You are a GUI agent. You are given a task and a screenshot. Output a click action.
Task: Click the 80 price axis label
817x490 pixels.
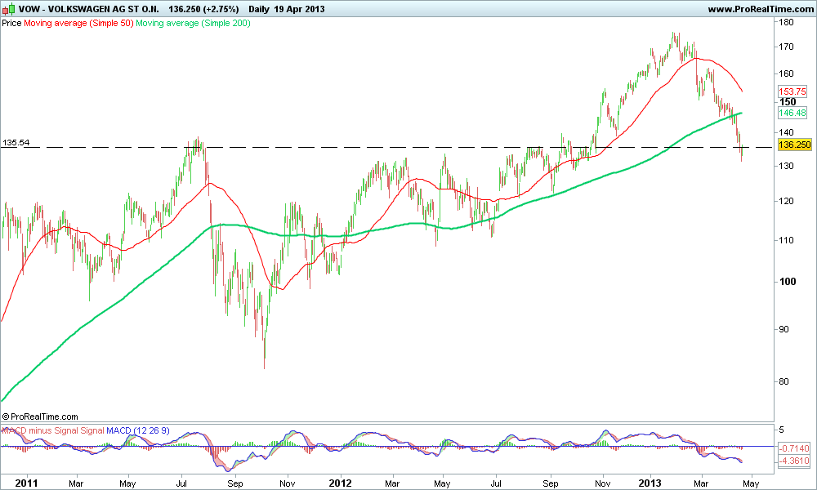(x=784, y=381)
